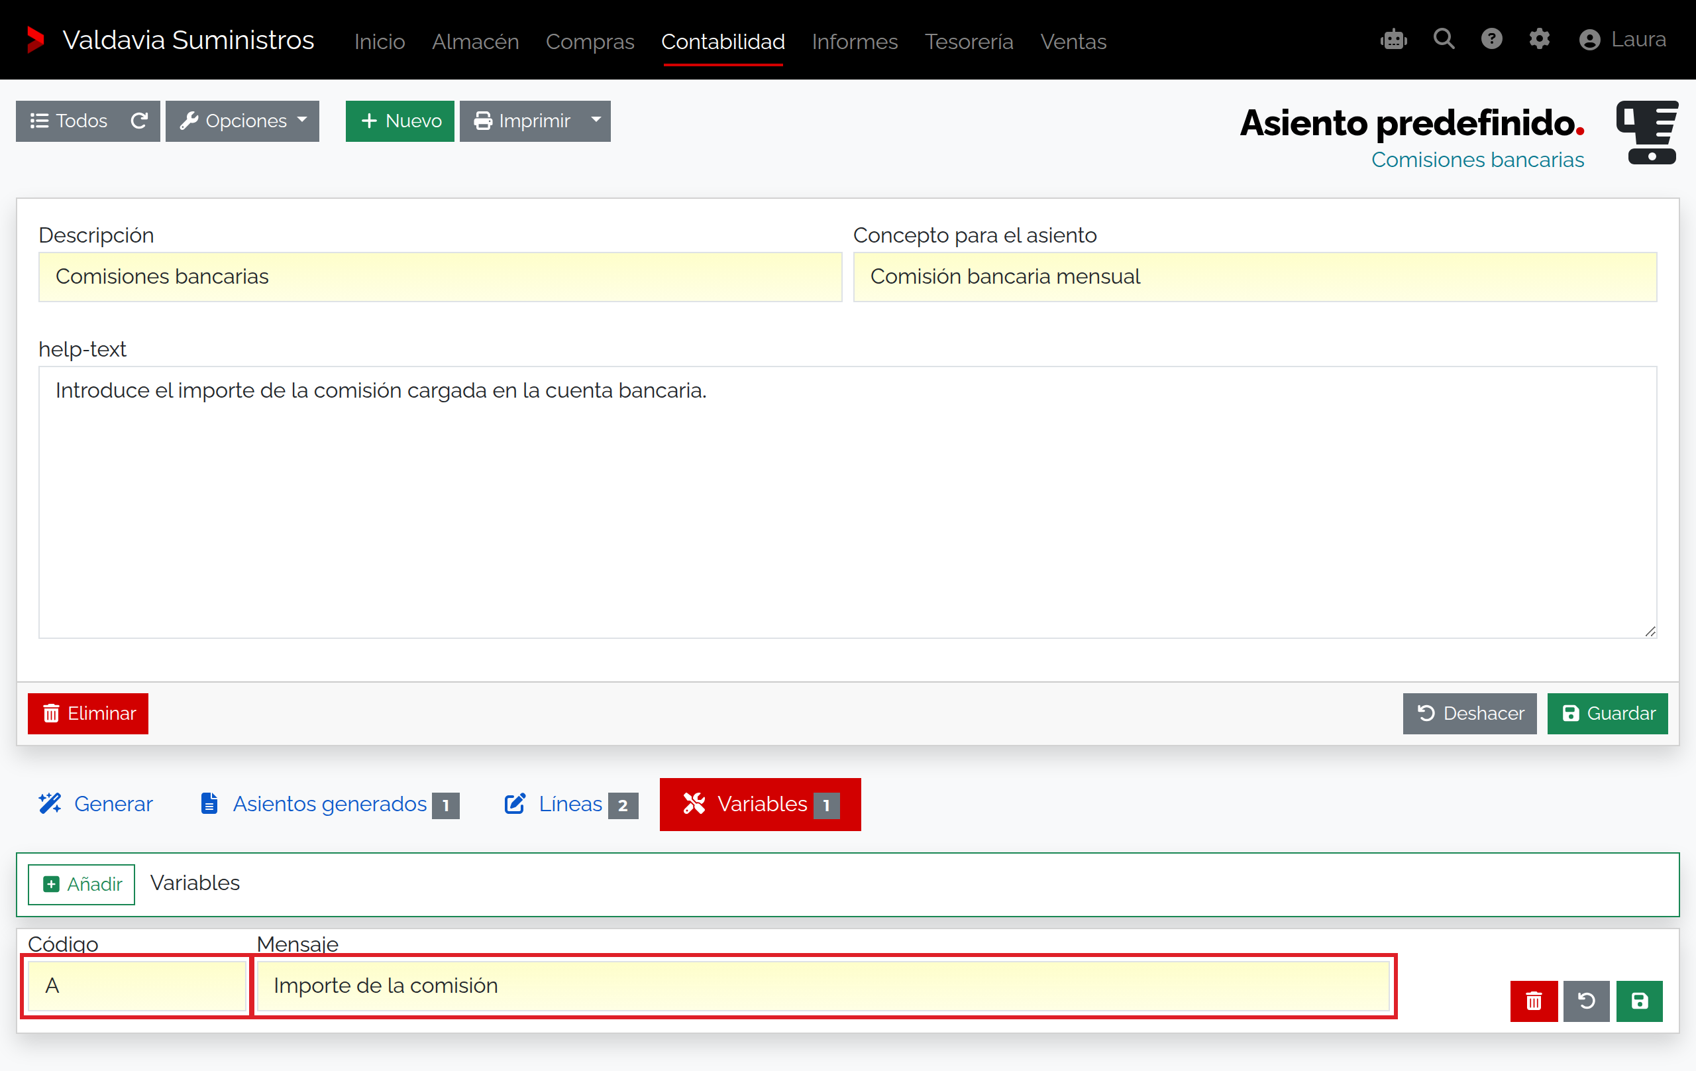Go to the Tesorería menu

point(969,42)
